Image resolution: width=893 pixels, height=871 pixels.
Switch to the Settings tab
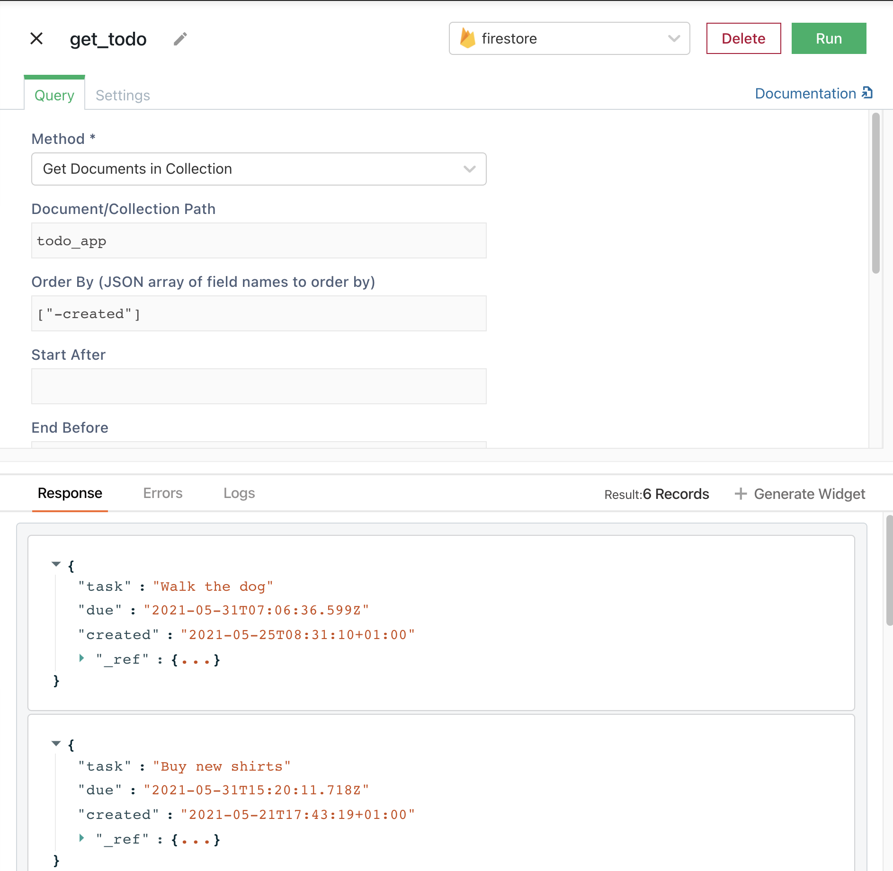(122, 95)
